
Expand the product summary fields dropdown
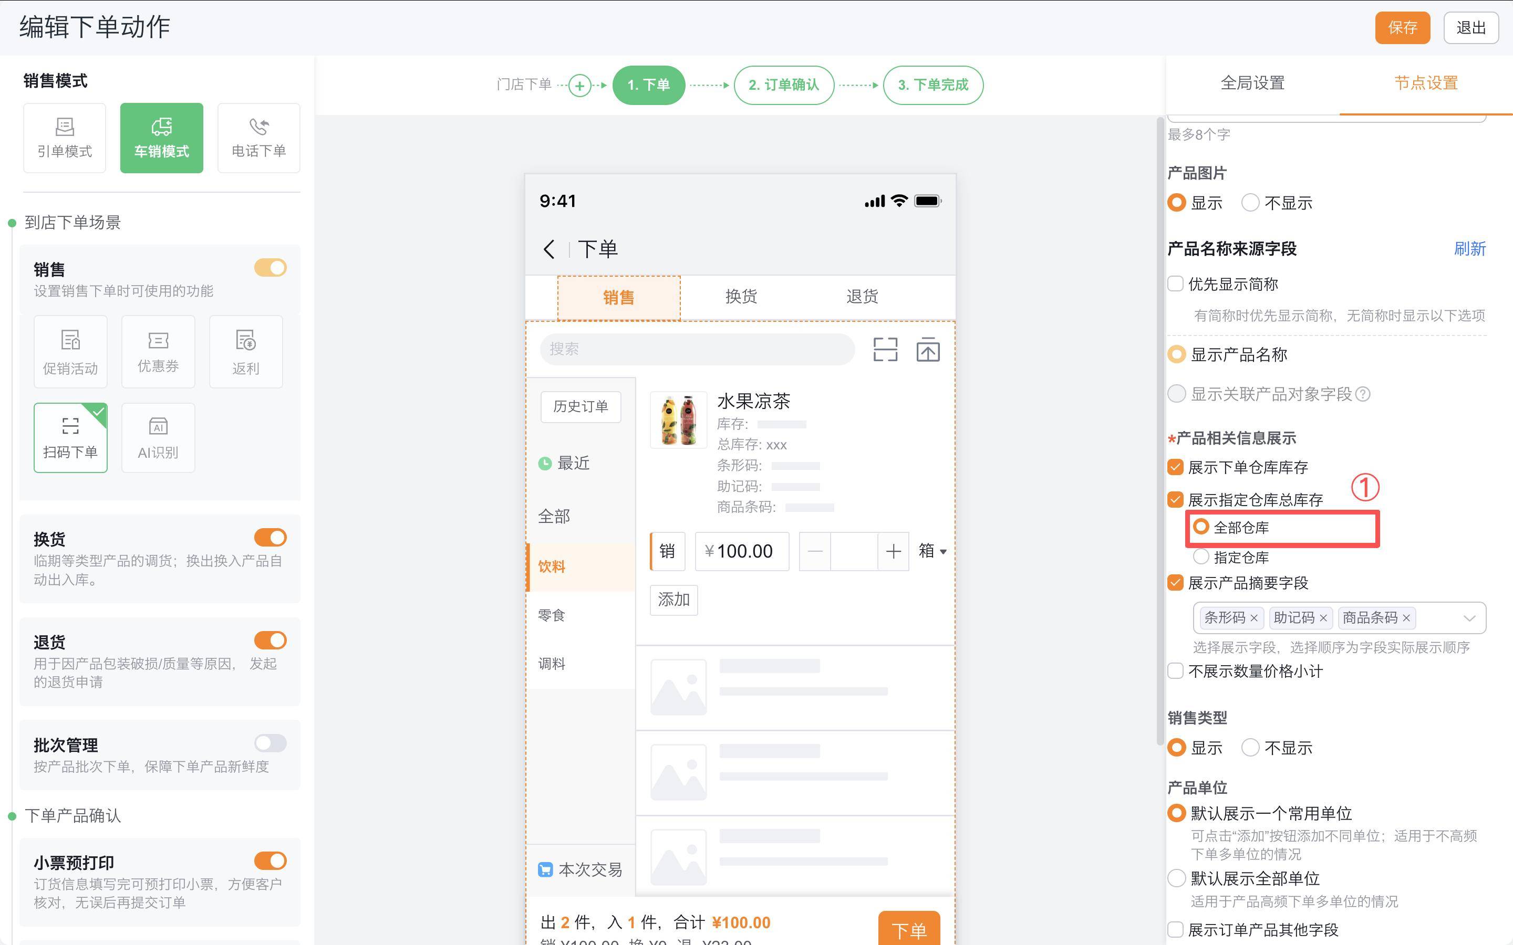1469,618
